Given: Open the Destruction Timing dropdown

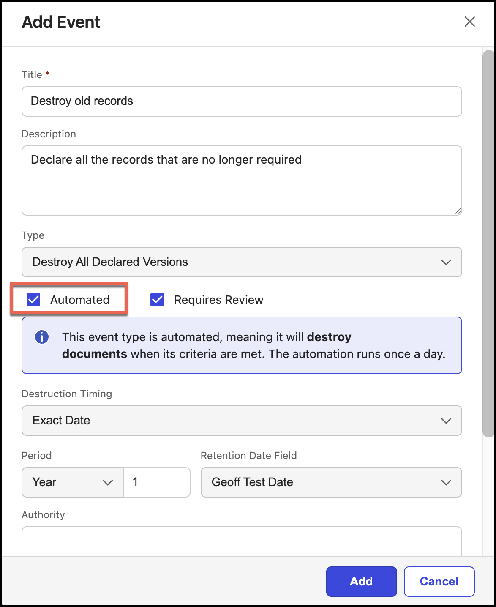Looking at the screenshot, I should pyautogui.click(x=241, y=421).
